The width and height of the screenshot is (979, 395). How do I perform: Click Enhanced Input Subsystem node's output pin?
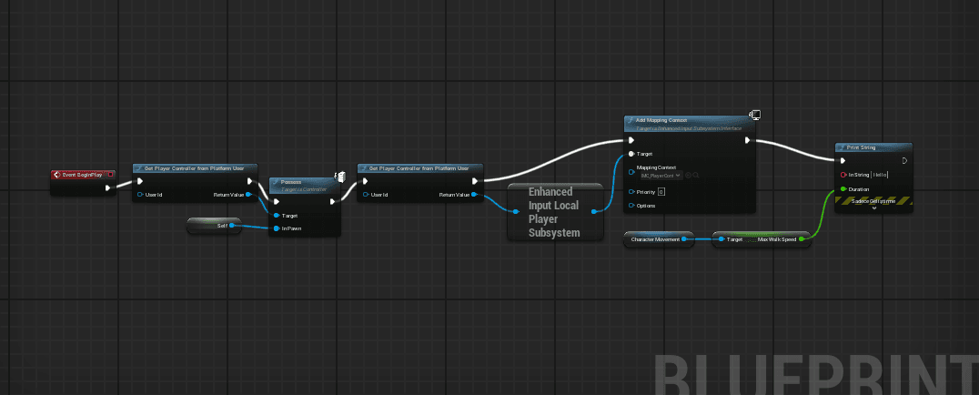point(594,212)
